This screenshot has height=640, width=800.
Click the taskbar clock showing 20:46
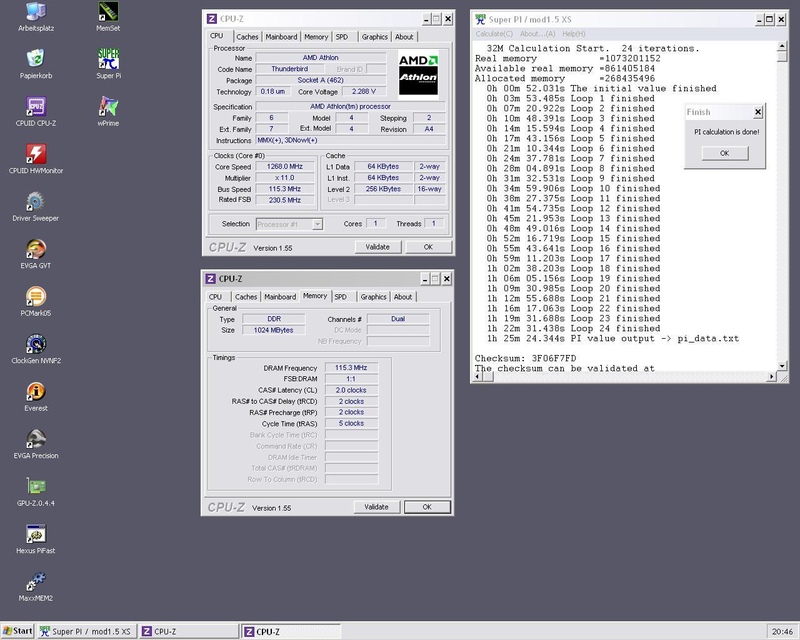(x=782, y=632)
